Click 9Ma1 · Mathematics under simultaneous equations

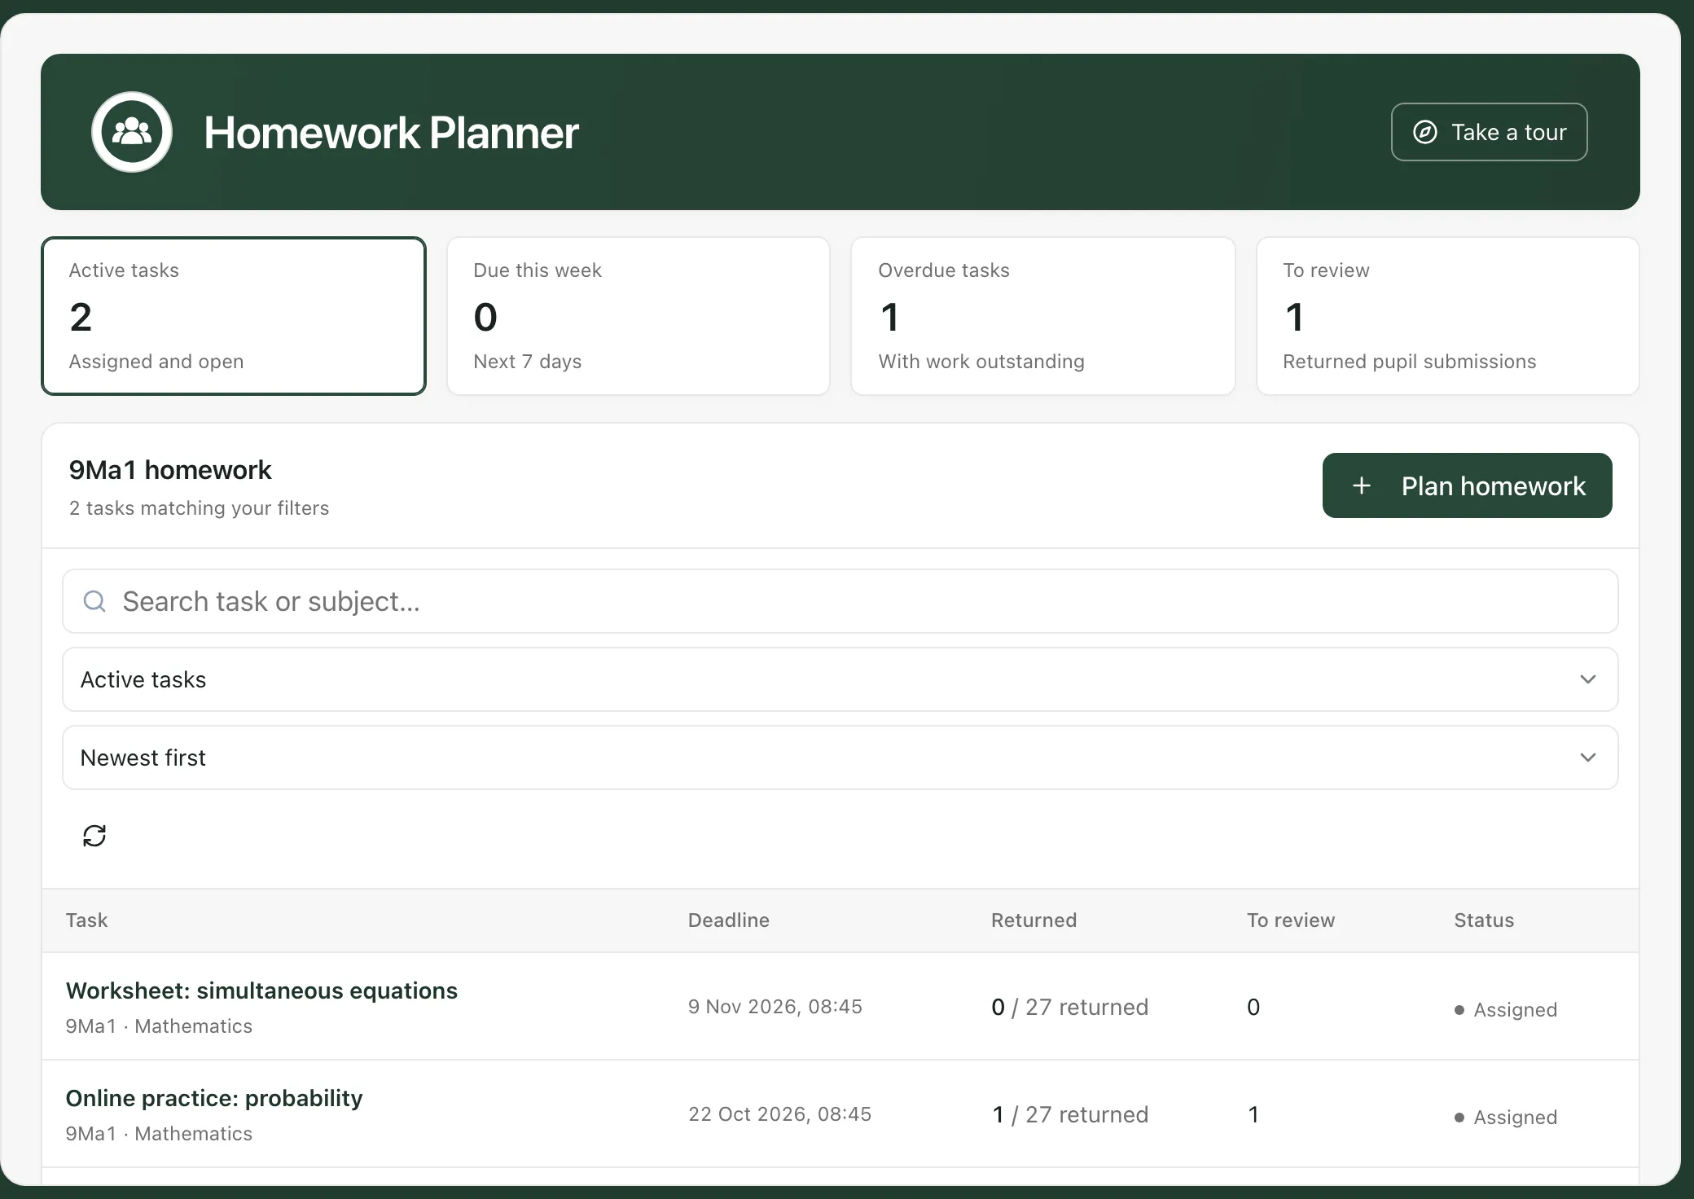(x=159, y=1026)
